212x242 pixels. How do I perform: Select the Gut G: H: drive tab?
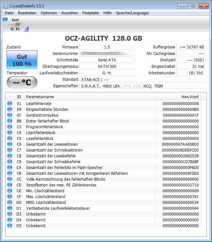click(15, 25)
